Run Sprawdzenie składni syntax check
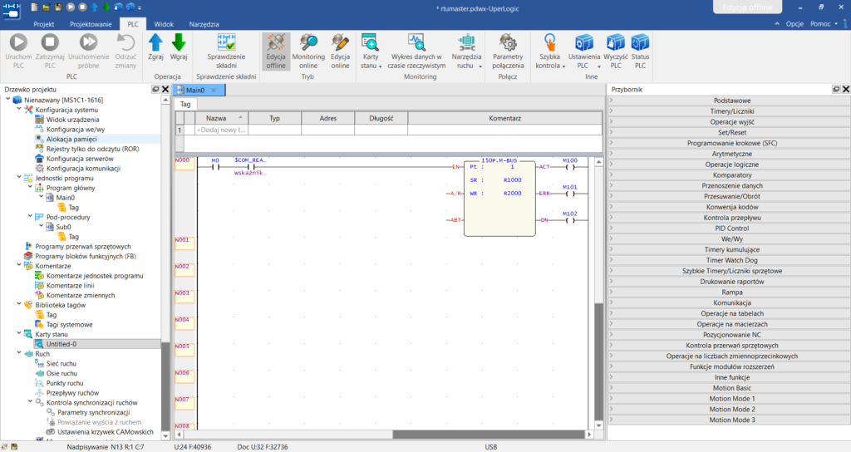Image resolution: width=851 pixels, height=452 pixels. point(226,51)
